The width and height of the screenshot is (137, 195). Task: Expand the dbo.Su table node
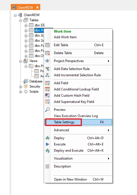point(26,36)
